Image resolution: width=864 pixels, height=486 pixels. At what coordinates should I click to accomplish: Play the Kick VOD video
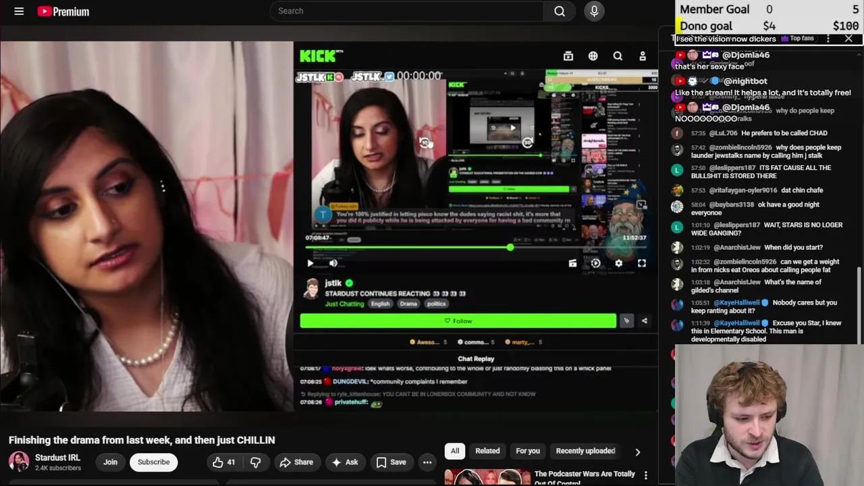tap(310, 263)
